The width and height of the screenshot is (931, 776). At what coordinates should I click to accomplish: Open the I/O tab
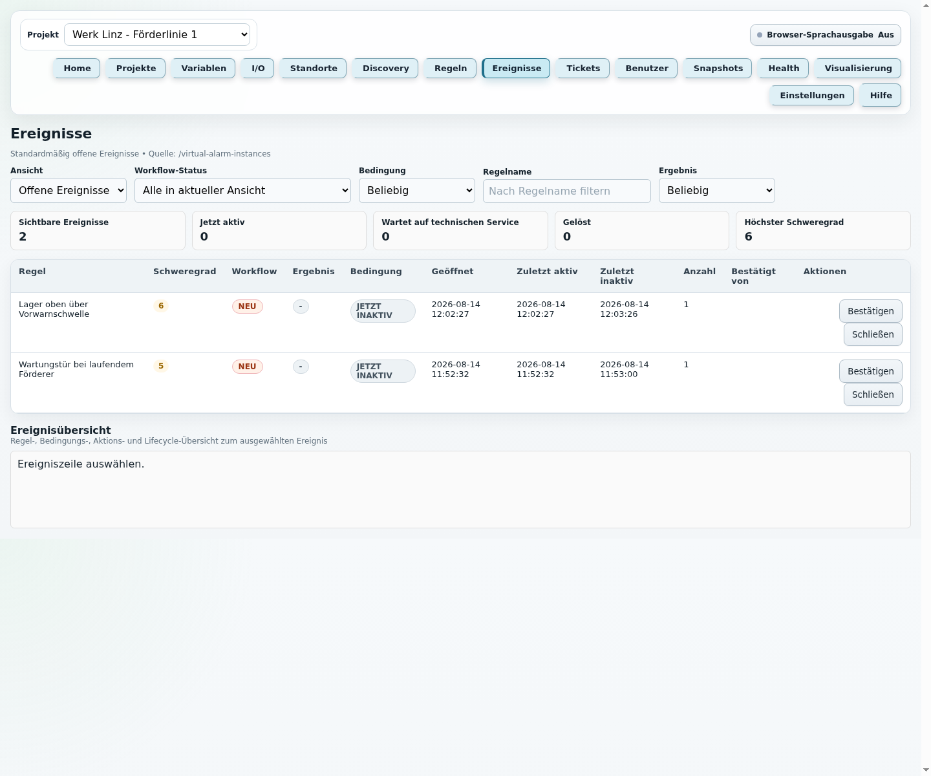click(x=258, y=69)
